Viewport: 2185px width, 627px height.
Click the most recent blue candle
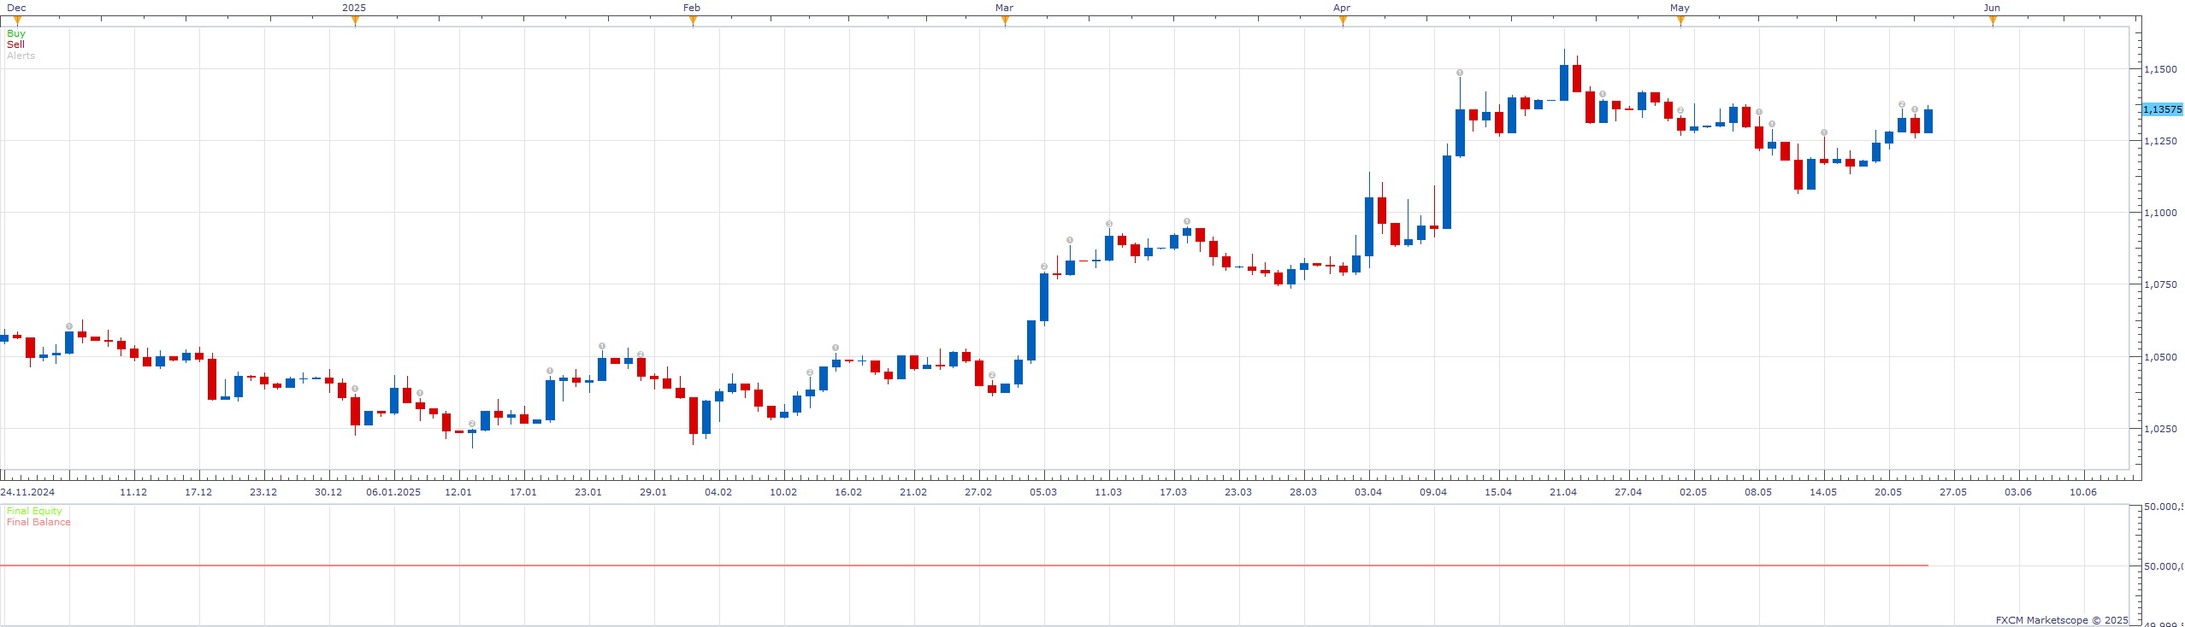point(1928,120)
